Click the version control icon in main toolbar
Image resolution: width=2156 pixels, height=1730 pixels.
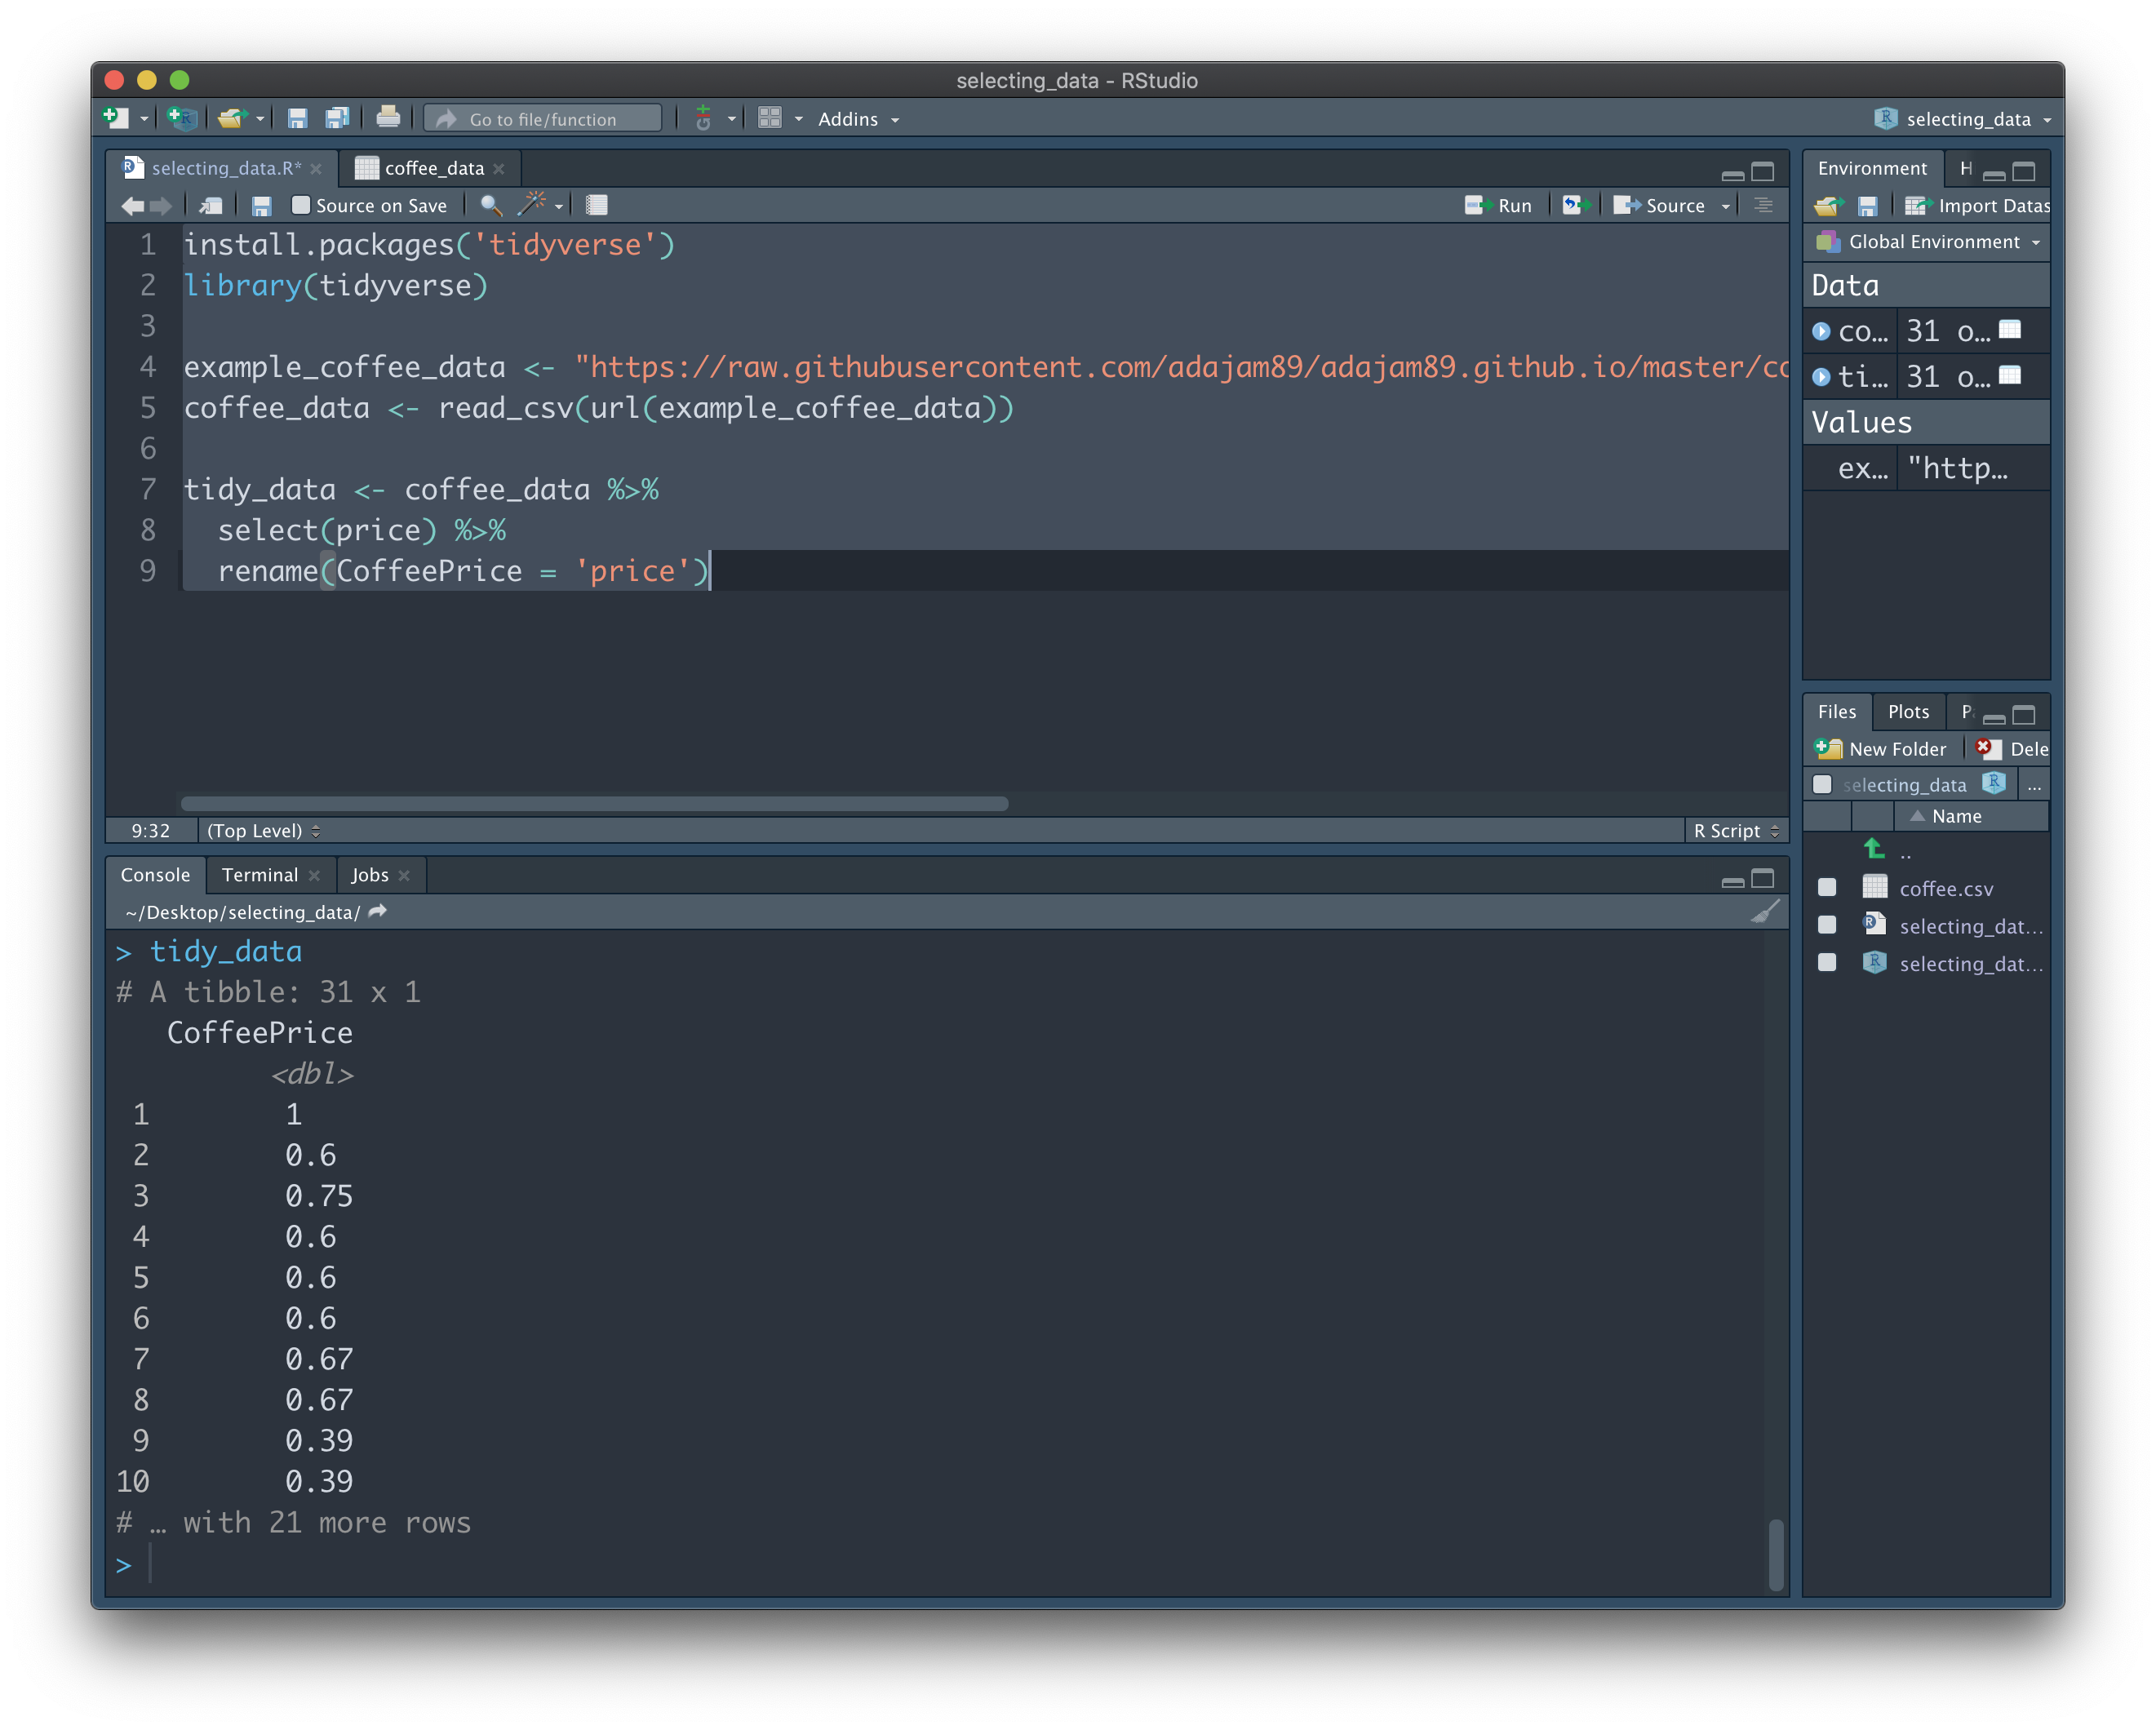coord(704,118)
